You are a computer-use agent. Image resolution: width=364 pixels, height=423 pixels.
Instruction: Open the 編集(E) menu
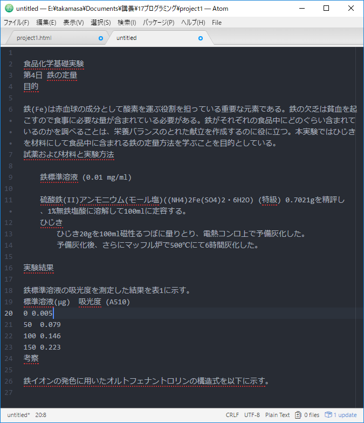tap(46, 23)
